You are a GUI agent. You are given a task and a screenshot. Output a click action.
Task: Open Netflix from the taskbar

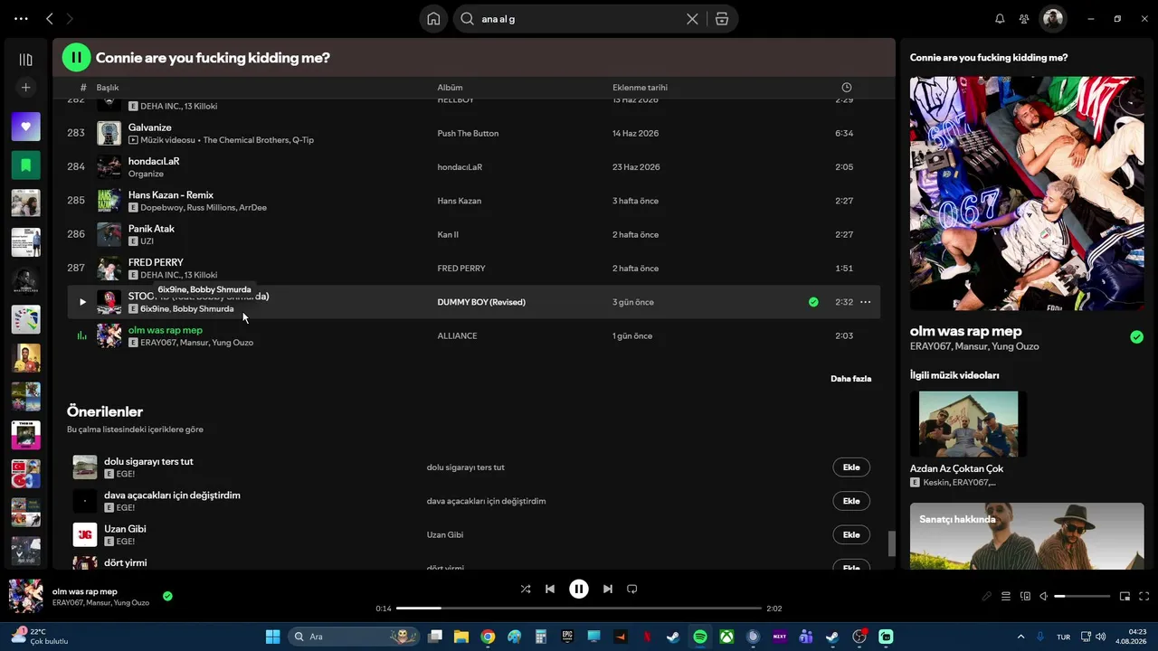(647, 637)
